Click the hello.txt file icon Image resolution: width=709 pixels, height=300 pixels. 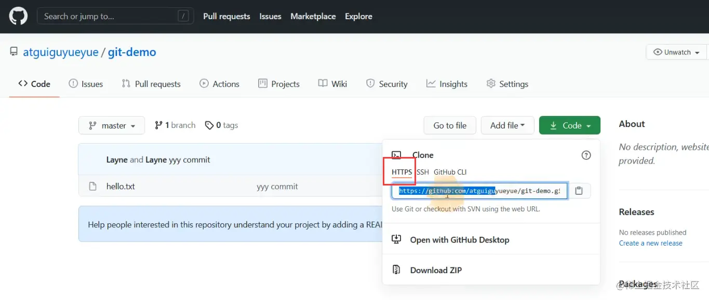[93, 187]
